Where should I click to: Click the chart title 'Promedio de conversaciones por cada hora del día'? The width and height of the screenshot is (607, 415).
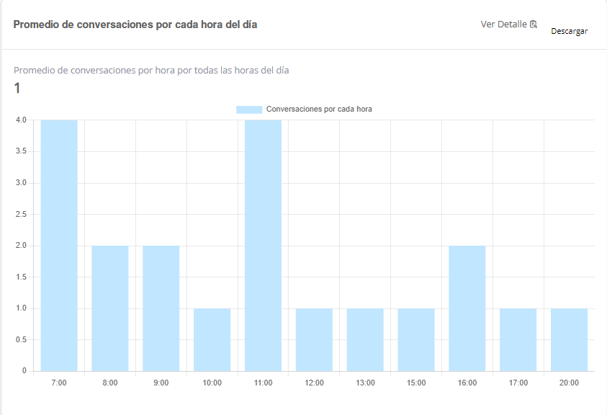[x=135, y=24]
